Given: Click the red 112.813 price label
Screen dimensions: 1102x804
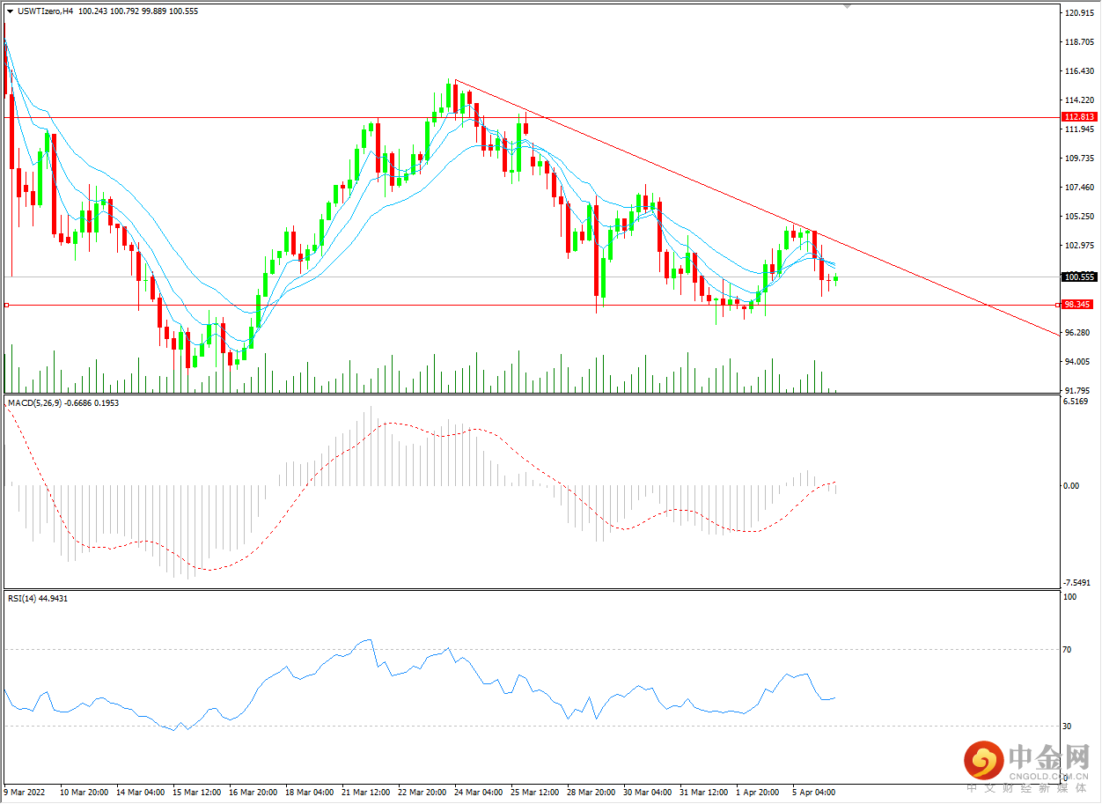Looking at the screenshot, I should pos(1079,117).
